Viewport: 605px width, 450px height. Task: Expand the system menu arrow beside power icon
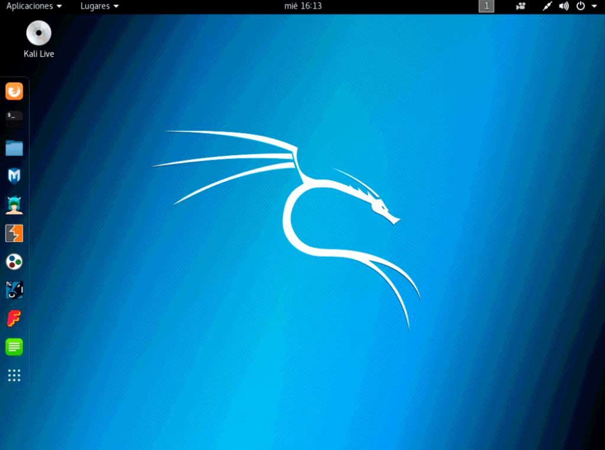pyautogui.click(x=594, y=6)
